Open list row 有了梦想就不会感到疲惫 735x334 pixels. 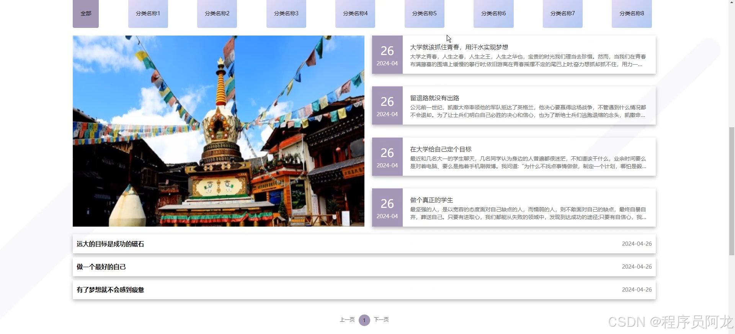click(364, 290)
